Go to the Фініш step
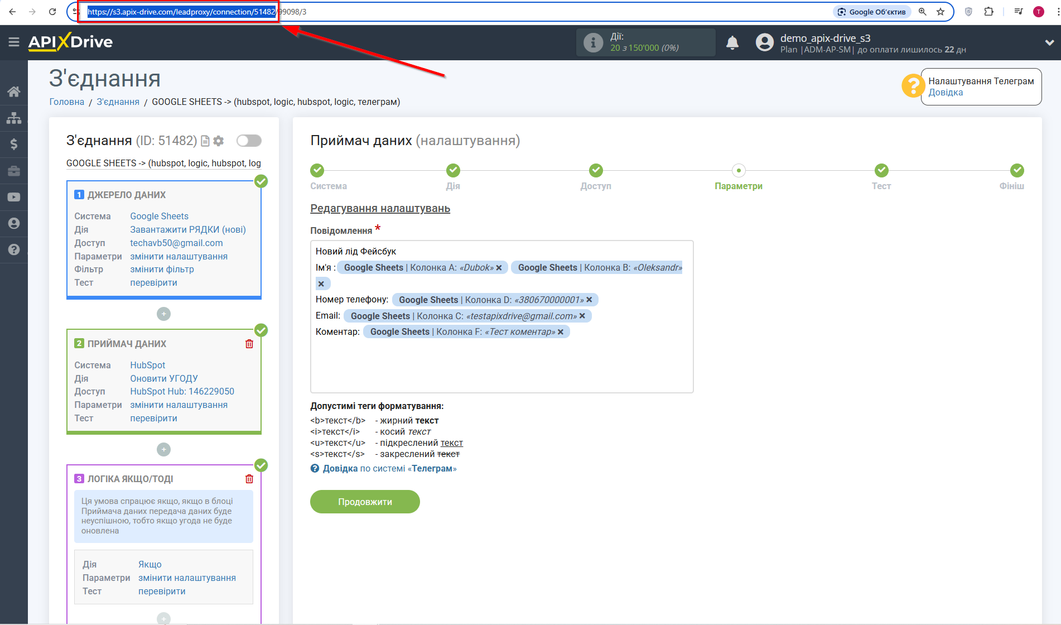Screen dimensions: 1061x625 [x=1017, y=170]
